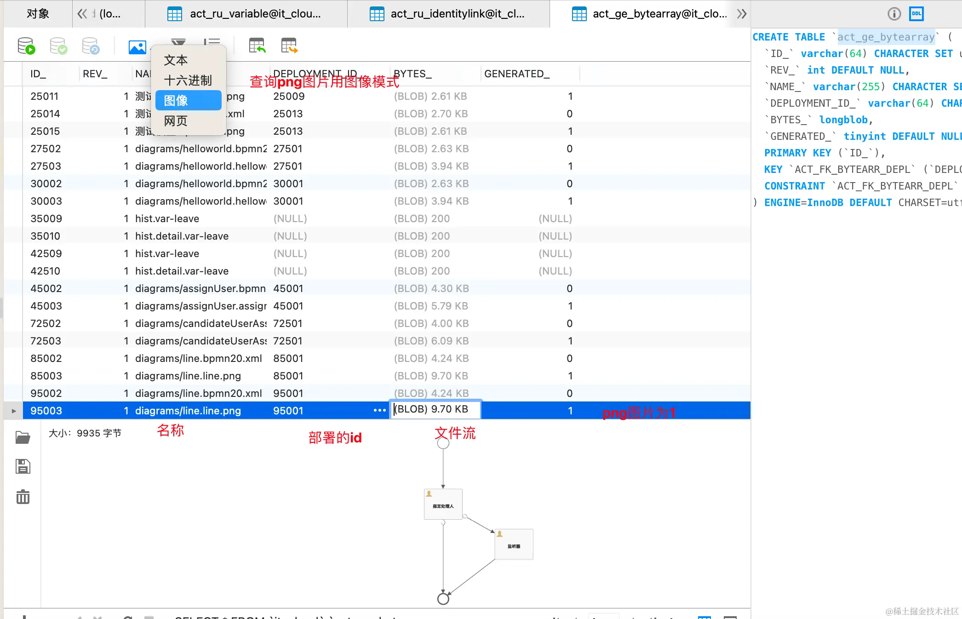This screenshot has width=962, height=619.
Task: Click the ellipsis button in row 95003
Action: tap(379, 410)
